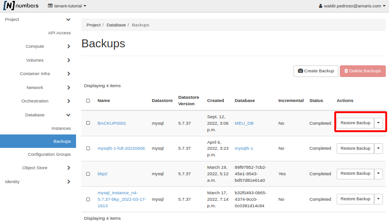389x223 pixels.
Task: Restore Backup for mysql5-1-full-20220406
Action: [x=355, y=148]
